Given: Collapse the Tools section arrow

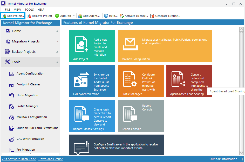Looking at the screenshot, I should point(57,62).
